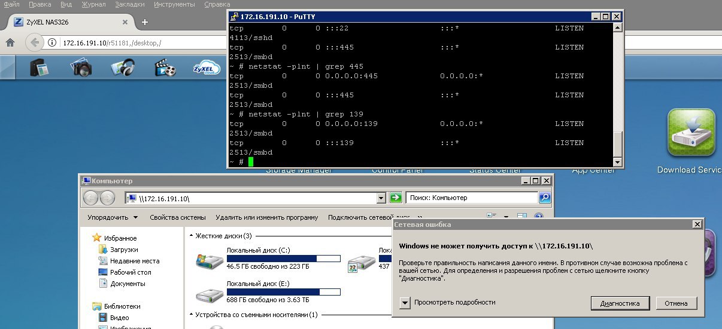Click the PuTTY terminal prompt cursor
The width and height of the screenshot is (722, 329).
point(251,162)
